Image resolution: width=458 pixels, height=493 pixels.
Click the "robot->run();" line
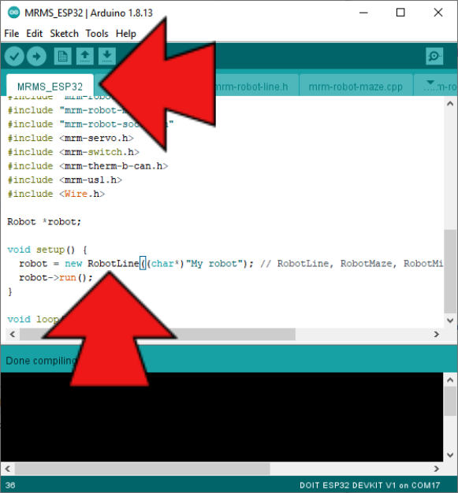click(56, 277)
